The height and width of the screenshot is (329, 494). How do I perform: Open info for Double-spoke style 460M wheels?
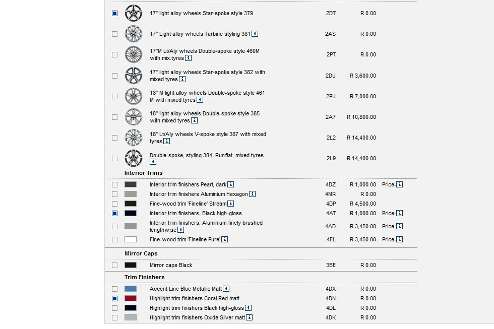pyautogui.click(x=188, y=58)
